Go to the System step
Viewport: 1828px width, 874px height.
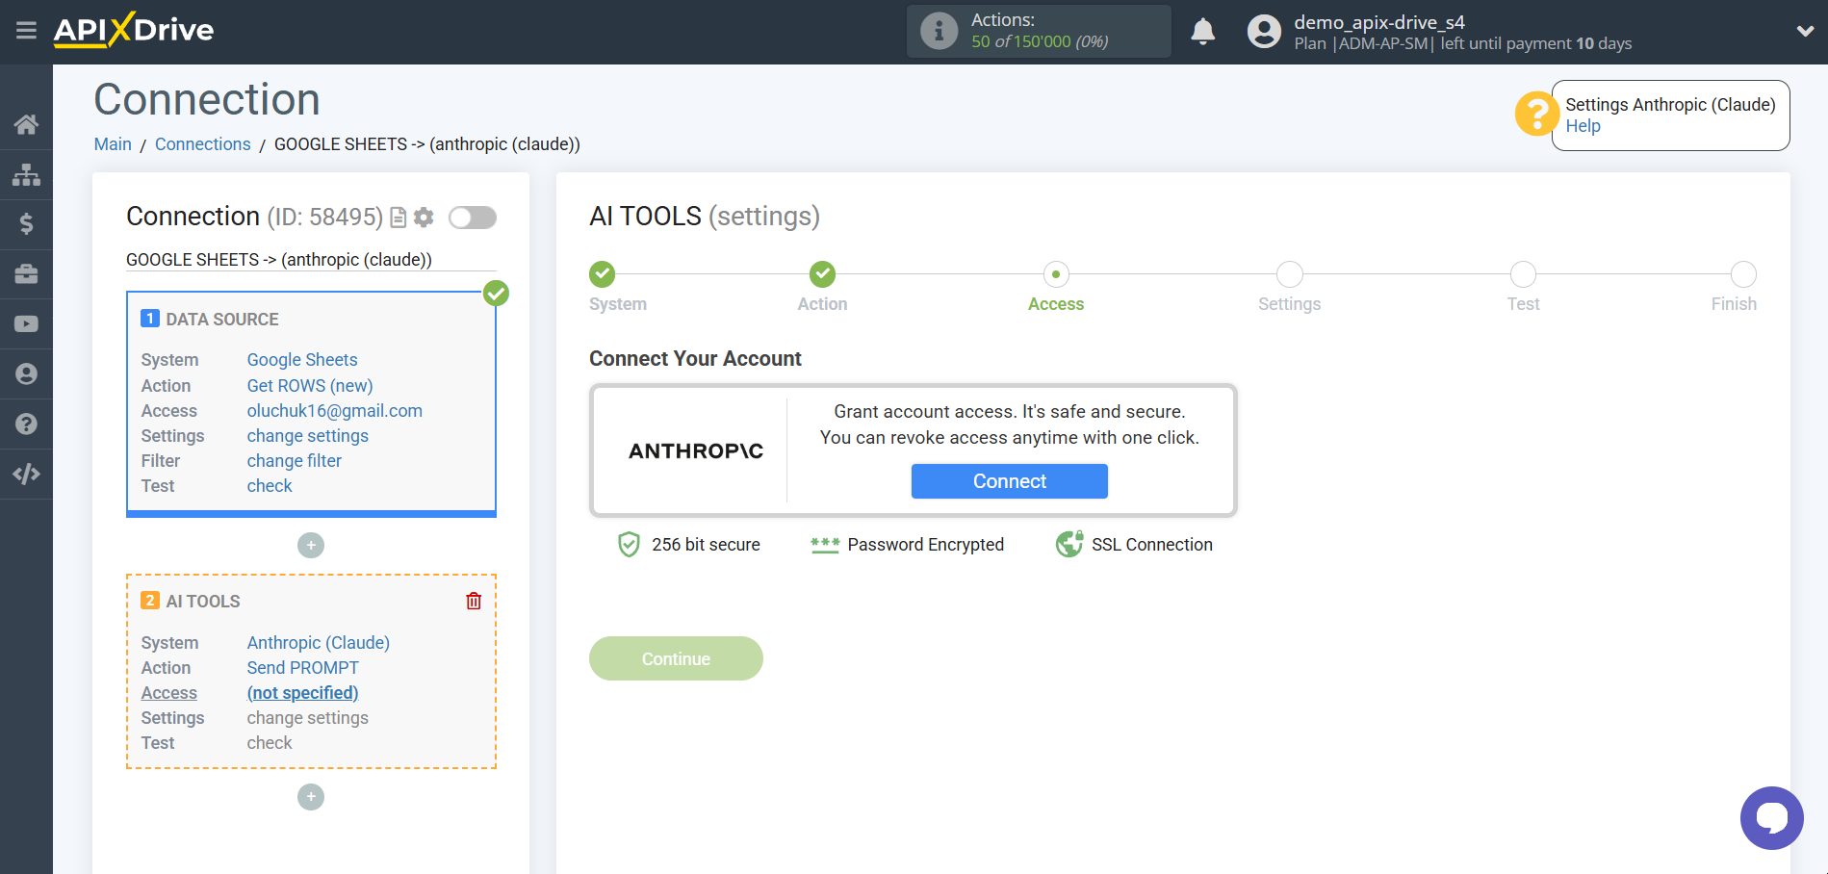click(x=603, y=274)
